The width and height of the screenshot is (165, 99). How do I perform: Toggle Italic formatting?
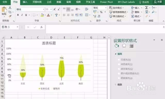click(x=22, y=15)
